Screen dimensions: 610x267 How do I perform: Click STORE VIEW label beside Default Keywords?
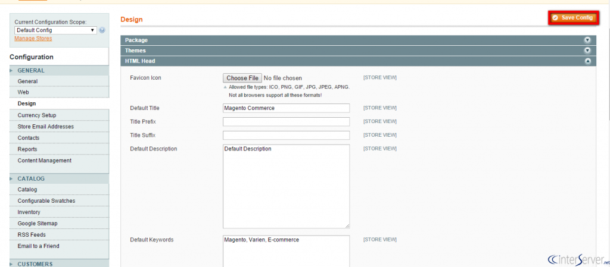[x=380, y=240]
